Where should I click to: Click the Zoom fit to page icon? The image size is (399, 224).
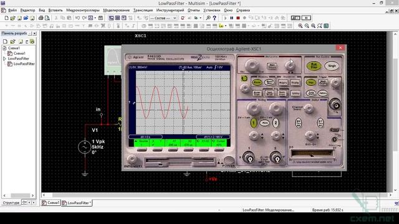pos(320,26)
